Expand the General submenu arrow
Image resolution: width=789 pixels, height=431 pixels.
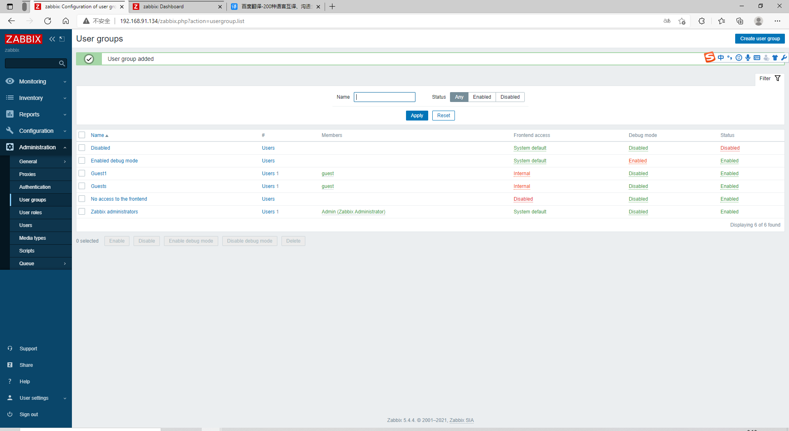click(x=65, y=162)
